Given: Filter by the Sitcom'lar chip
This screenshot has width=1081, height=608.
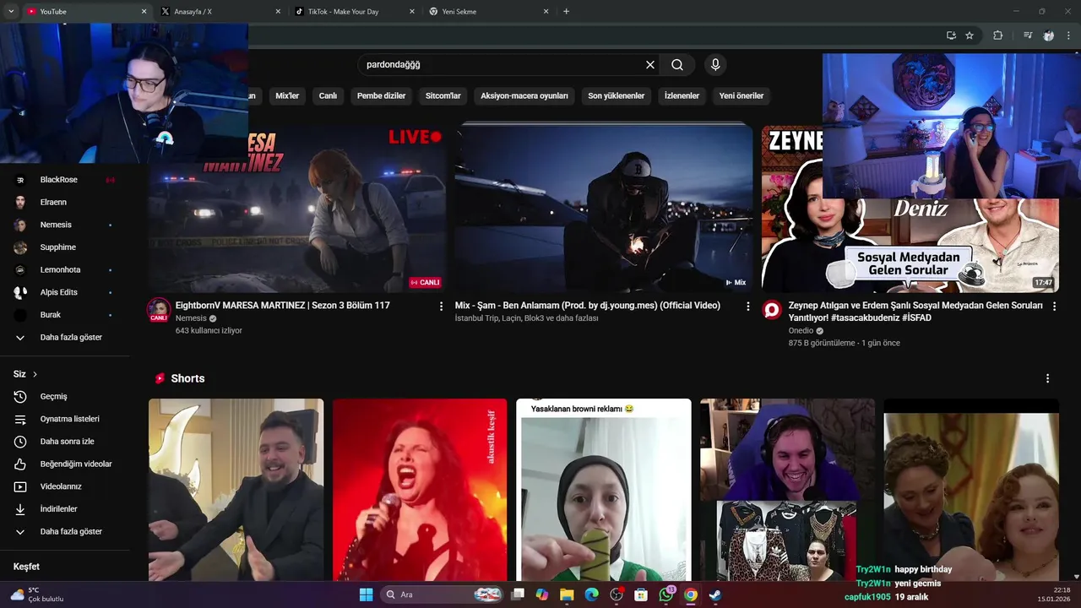Looking at the screenshot, I should 443,96.
